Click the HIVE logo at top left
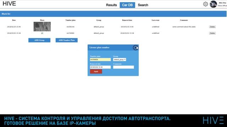The image size is (227, 127). point(9,4)
